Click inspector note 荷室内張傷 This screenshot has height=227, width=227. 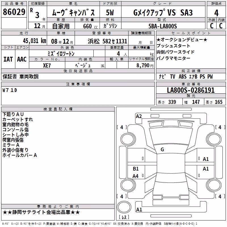13,140
